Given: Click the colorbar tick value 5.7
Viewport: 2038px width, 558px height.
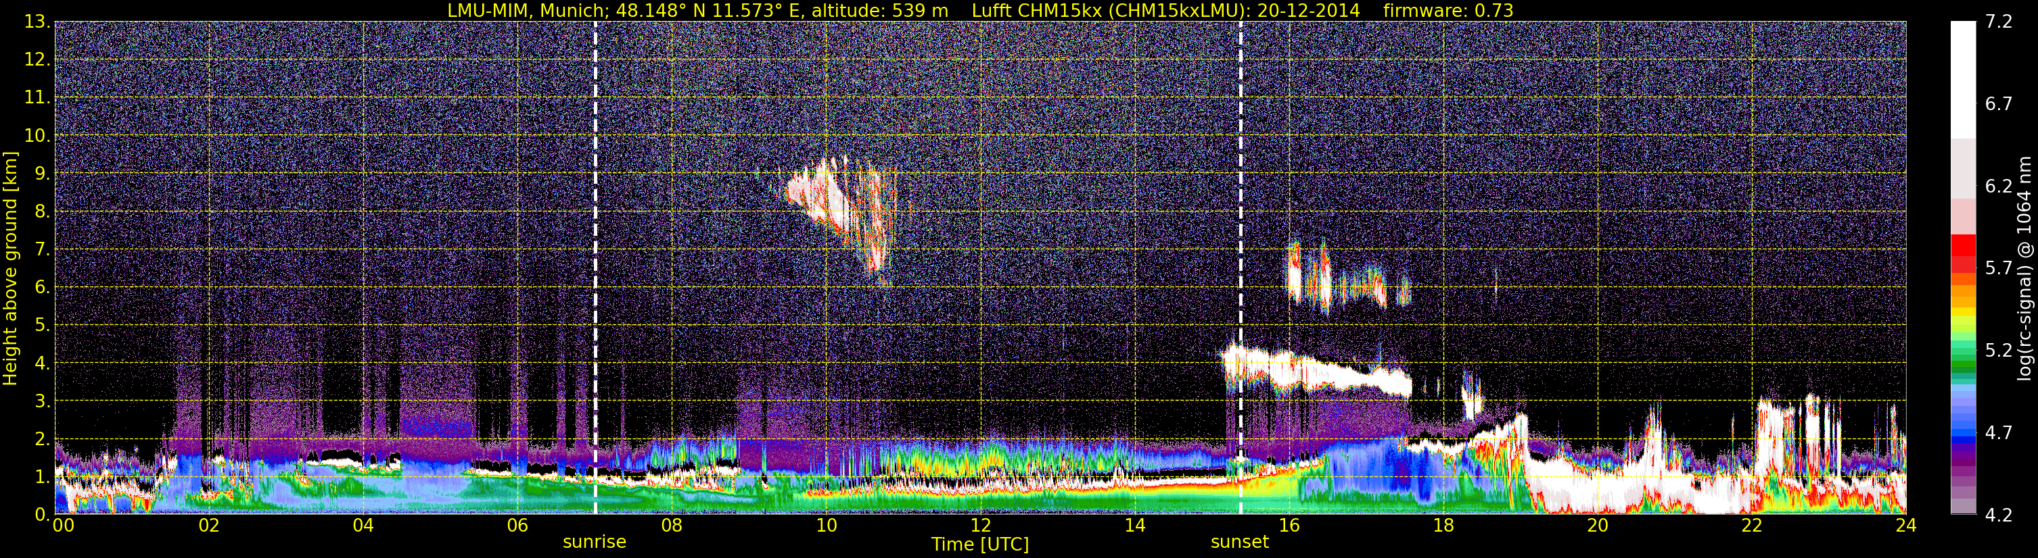Looking at the screenshot, I should pos(1999,269).
